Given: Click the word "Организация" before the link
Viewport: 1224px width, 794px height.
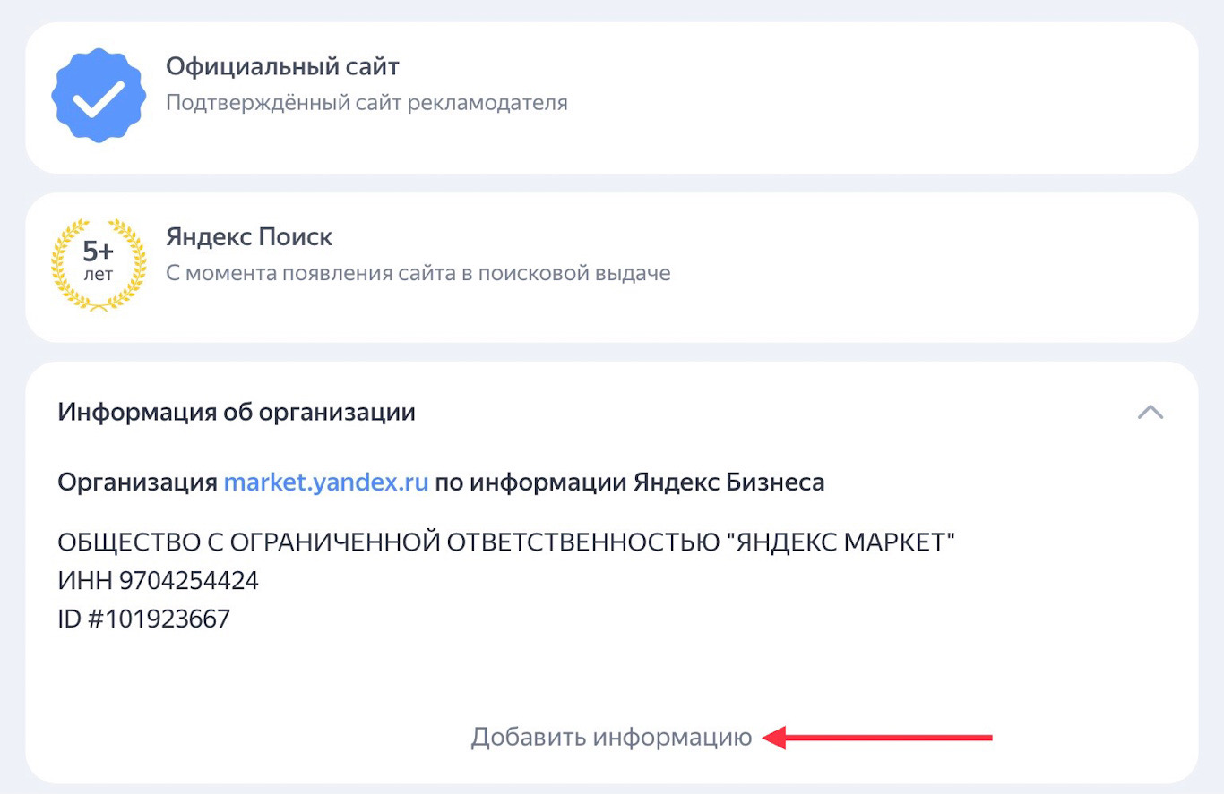Looking at the screenshot, I should [x=138, y=482].
